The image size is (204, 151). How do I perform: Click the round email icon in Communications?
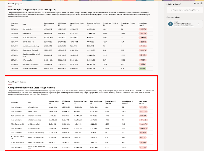tap(170, 24)
